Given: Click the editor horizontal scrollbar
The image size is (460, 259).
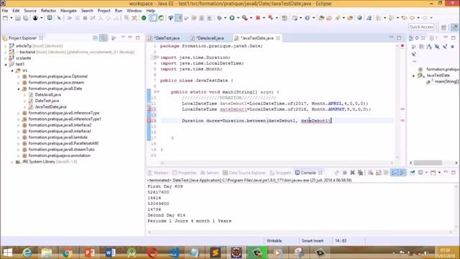Looking at the screenshot, I should pos(277,163).
